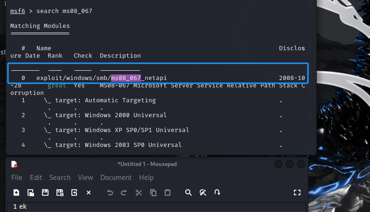Click the Mousepad document icon in title bar
The width and height of the screenshot is (370, 212).
pos(14,164)
